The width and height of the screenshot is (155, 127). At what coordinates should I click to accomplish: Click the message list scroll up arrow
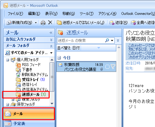119,47
